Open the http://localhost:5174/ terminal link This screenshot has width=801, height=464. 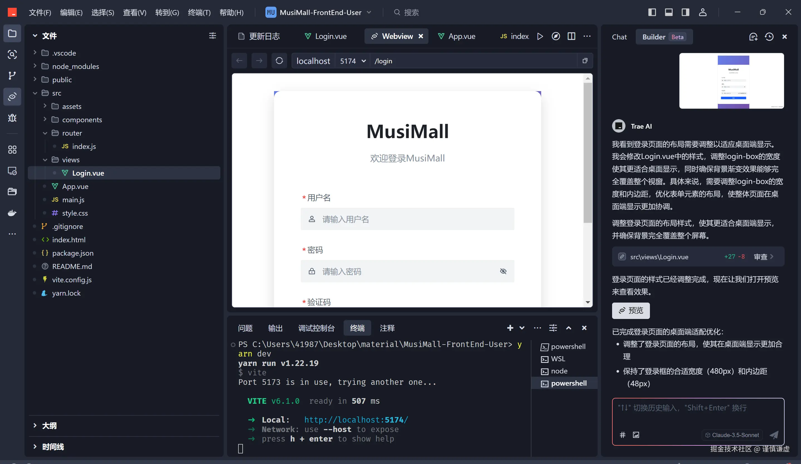click(x=356, y=420)
